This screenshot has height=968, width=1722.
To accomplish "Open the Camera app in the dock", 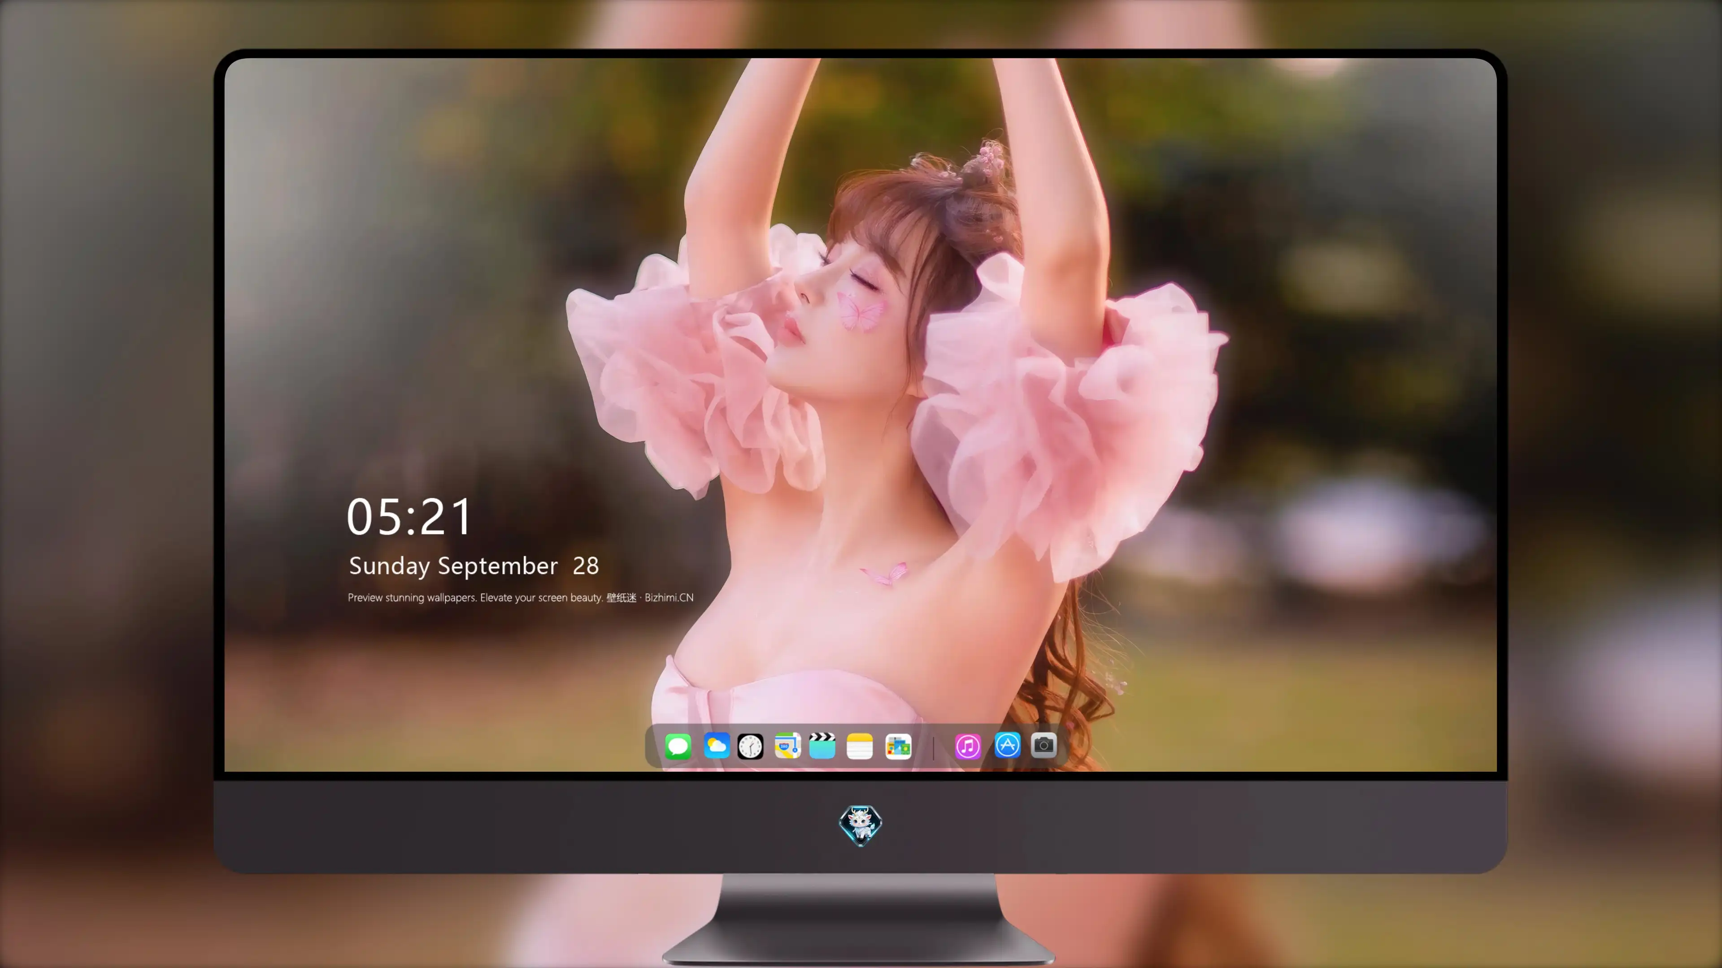I will [x=1044, y=745].
